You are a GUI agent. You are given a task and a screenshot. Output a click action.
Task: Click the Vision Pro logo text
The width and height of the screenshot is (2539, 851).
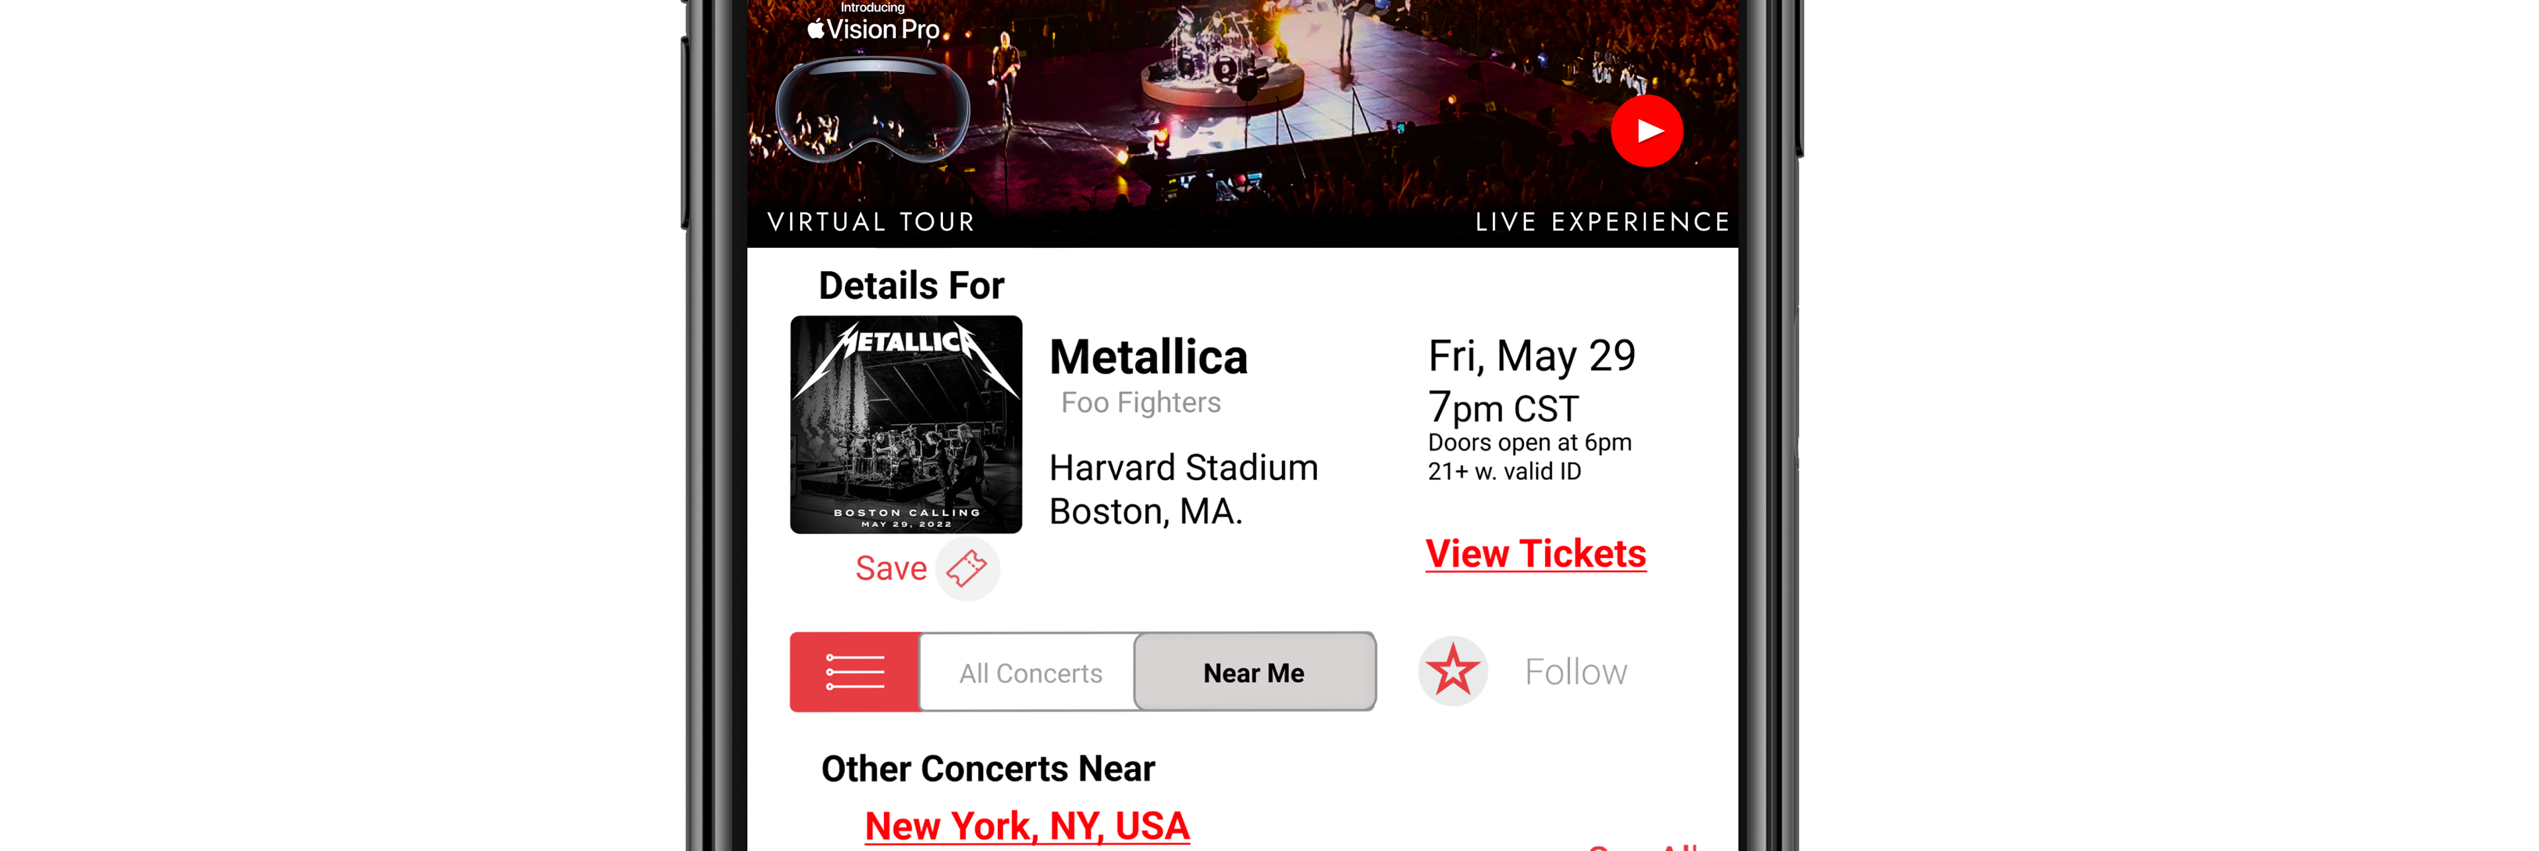[873, 30]
